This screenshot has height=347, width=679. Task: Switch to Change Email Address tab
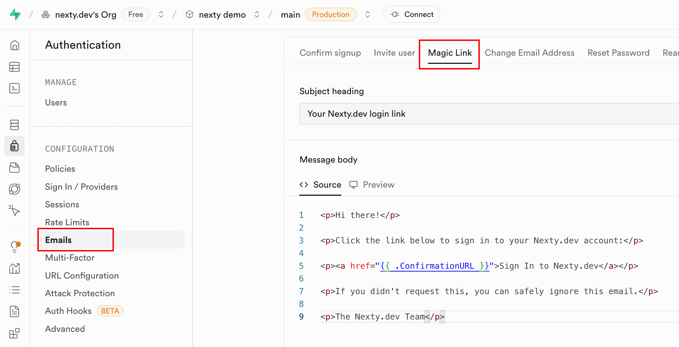point(530,53)
